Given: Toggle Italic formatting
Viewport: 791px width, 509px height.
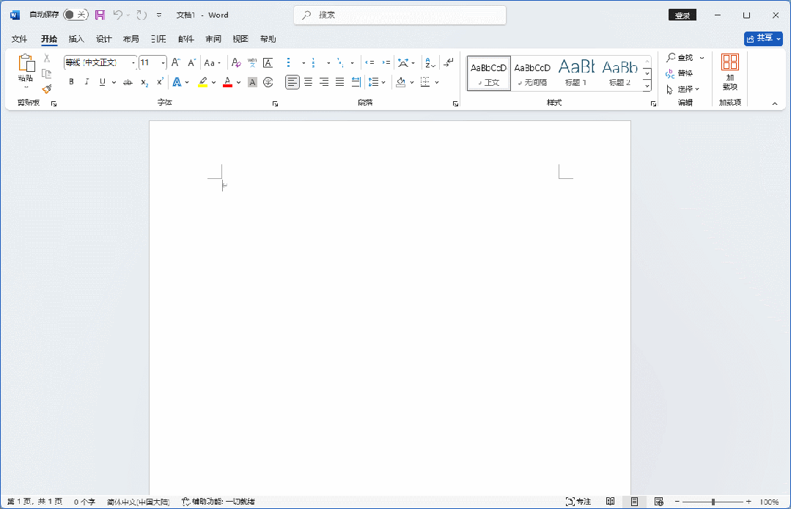Looking at the screenshot, I should tap(87, 81).
